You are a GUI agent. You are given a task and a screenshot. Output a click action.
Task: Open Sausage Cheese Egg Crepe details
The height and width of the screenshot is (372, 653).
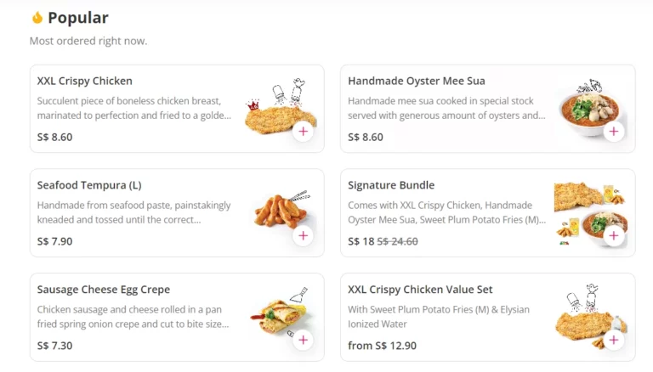(104, 290)
